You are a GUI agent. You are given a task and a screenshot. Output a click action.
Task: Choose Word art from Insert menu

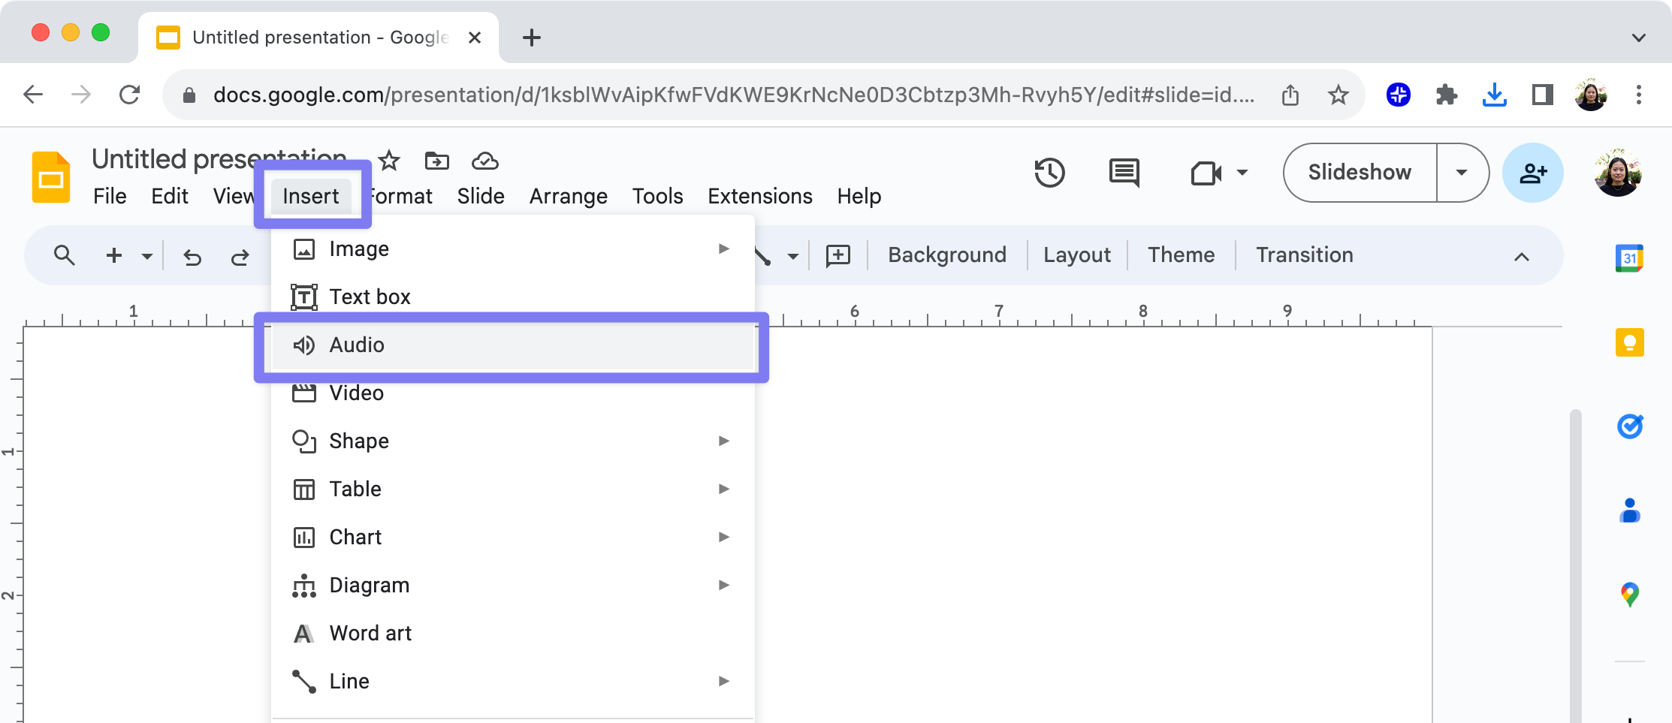(x=513, y=634)
